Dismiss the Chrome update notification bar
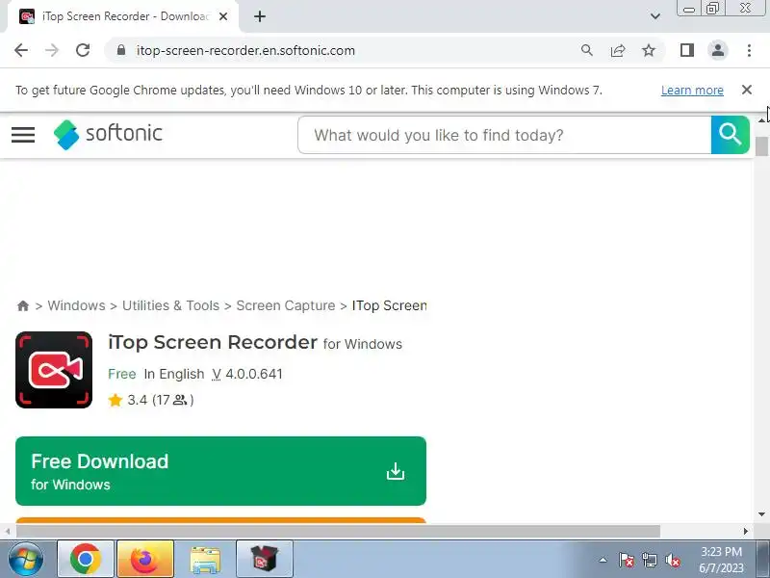The height and width of the screenshot is (578, 770). (x=747, y=90)
